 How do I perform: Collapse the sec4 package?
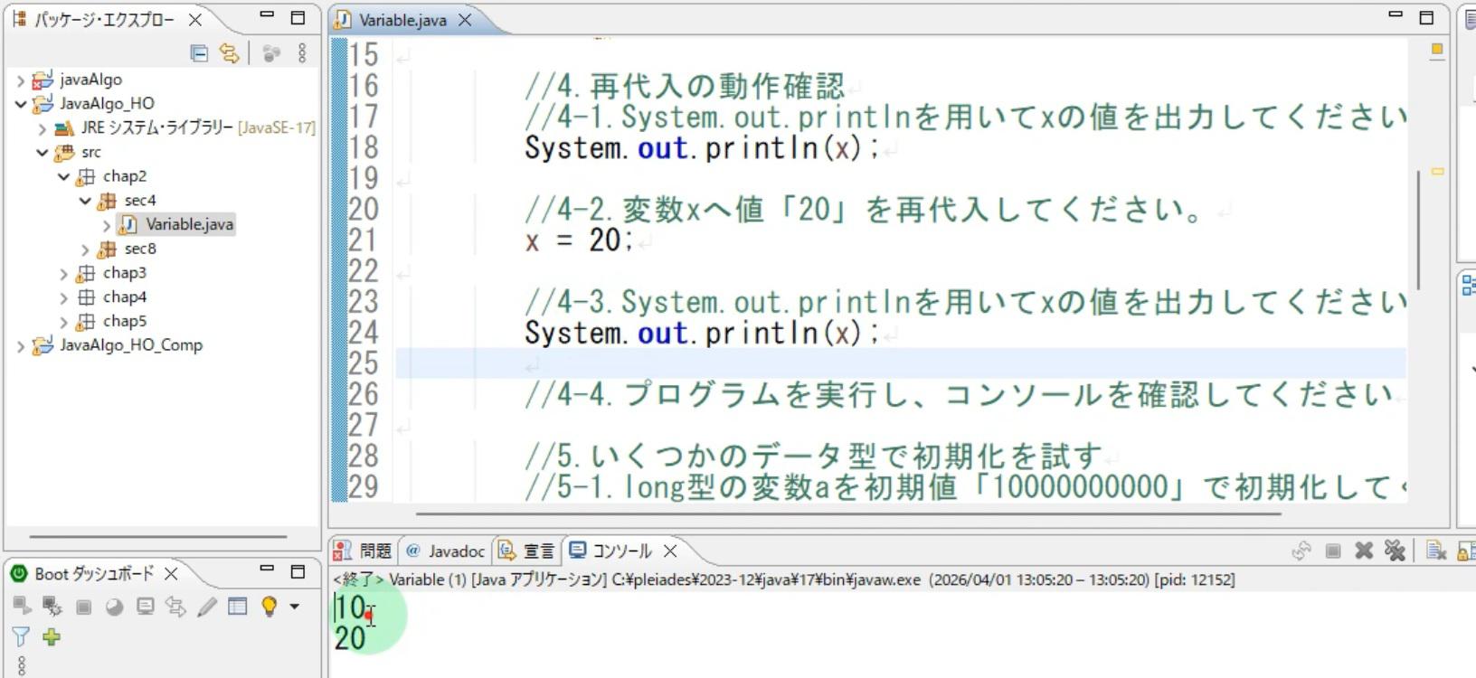pyautogui.click(x=85, y=201)
